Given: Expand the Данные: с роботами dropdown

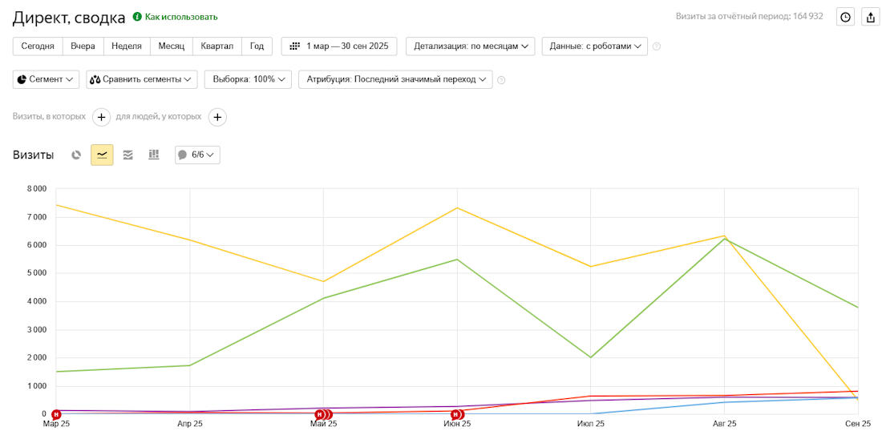Looking at the screenshot, I should tap(594, 46).
